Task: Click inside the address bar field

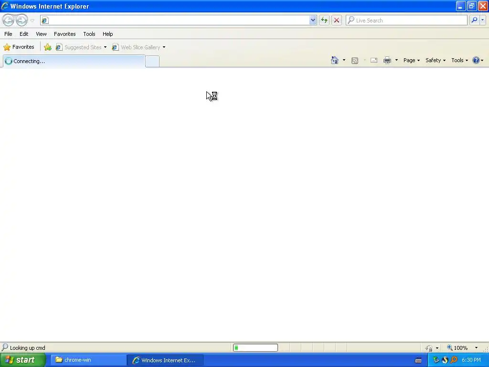Action: 179,20
